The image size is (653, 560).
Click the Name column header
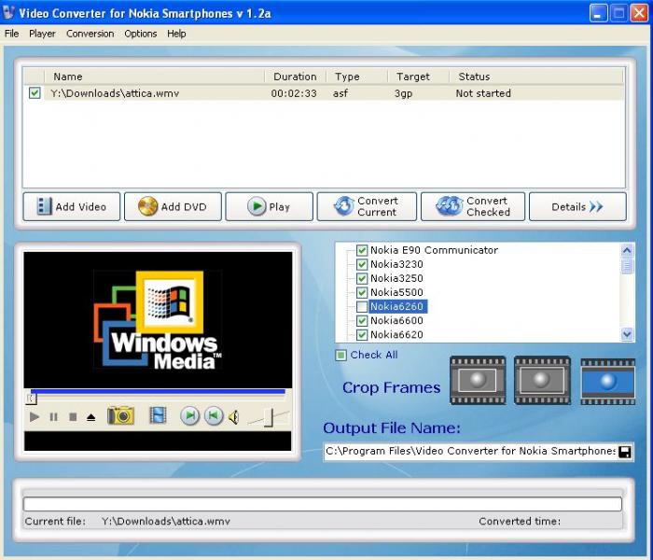[x=154, y=77]
